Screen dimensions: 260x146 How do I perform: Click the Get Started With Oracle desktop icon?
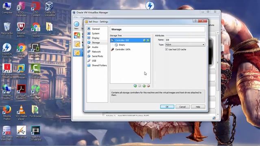click(7, 133)
